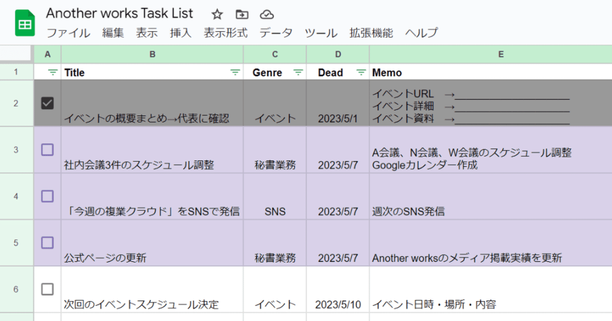612x321 pixels.
Task: Open the Title column filter dropdown
Action: [235, 72]
